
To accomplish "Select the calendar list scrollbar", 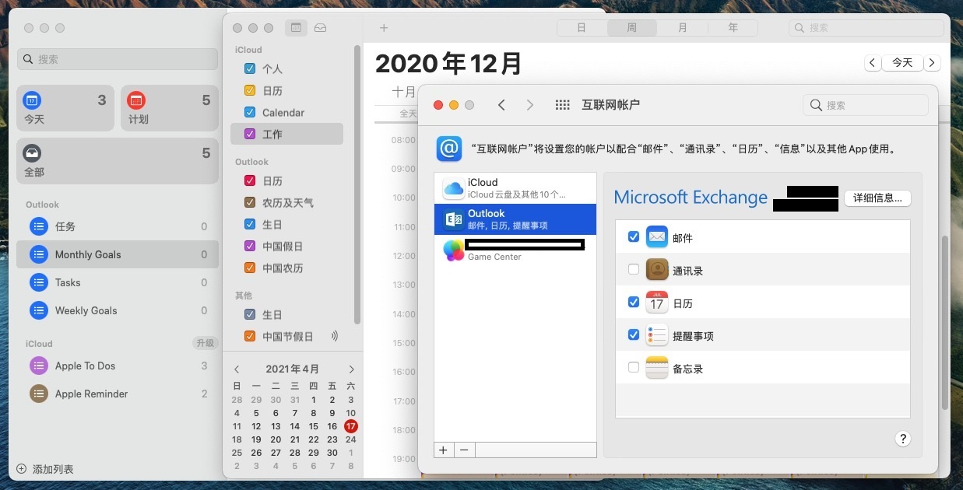I will 357,184.
